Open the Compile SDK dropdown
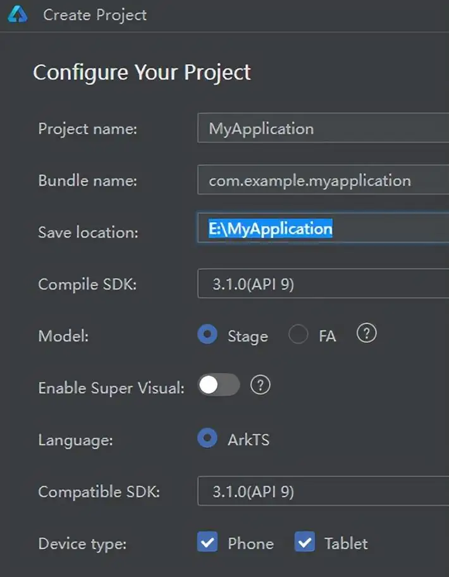 coord(323,283)
